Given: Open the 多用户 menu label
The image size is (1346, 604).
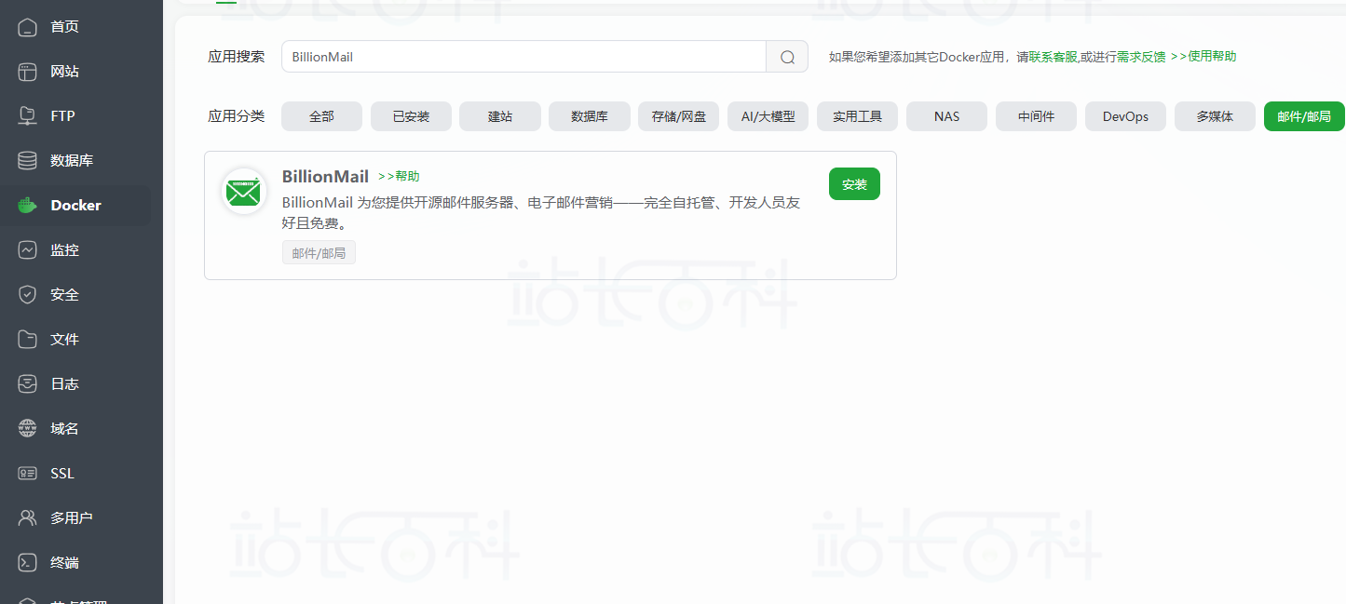Looking at the screenshot, I should click(x=72, y=517).
